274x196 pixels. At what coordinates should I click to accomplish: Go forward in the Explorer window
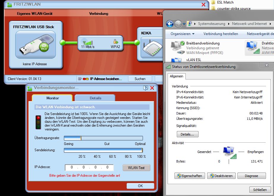pyautogui.click(x=178, y=24)
